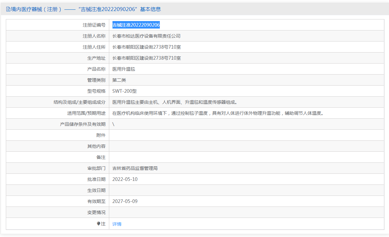Click the highlighted number 吉械注准20222090206 in the table
Image resolution: width=389 pixels, height=237 pixels.
[x=136, y=25]
